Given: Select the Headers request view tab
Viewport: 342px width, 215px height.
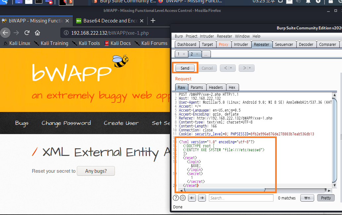Looking at the screenshot, I should click(216, 87).
